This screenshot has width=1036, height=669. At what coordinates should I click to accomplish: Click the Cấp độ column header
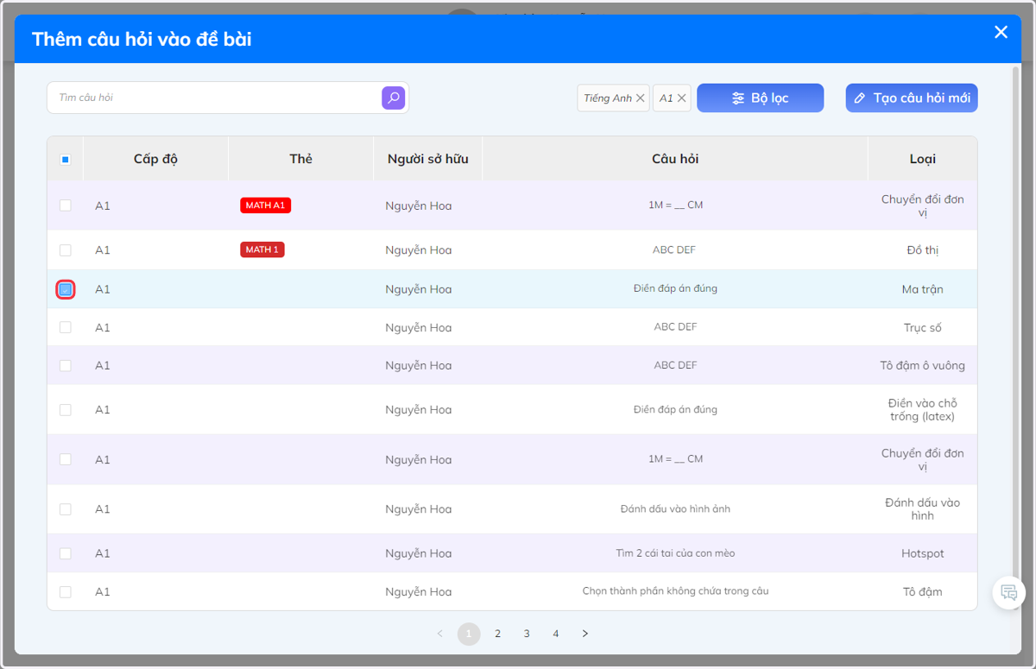155,159
